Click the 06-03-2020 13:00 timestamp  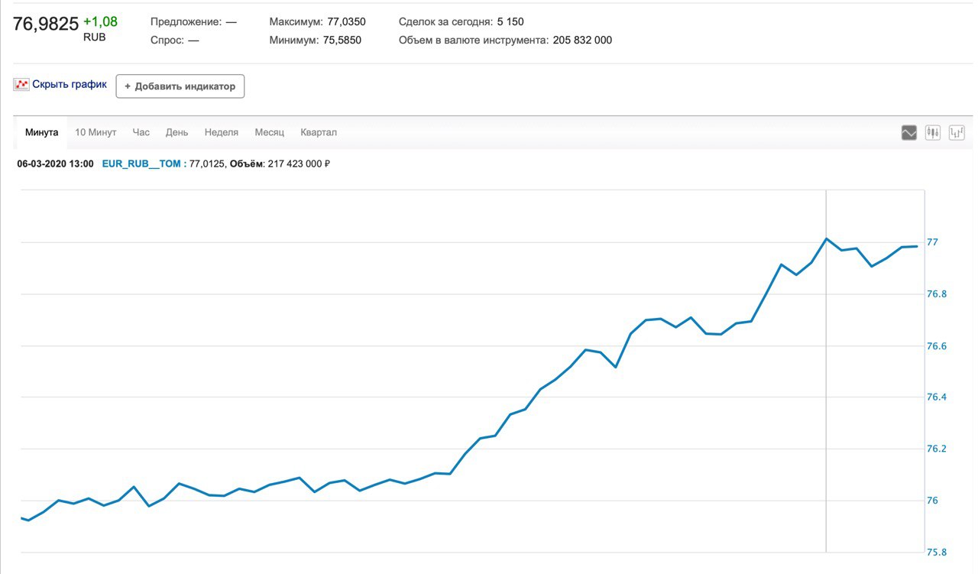(56, 164)
